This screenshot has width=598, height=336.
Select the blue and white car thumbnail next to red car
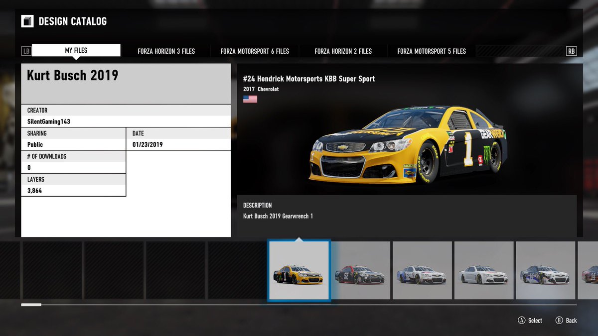coord(422,270)
